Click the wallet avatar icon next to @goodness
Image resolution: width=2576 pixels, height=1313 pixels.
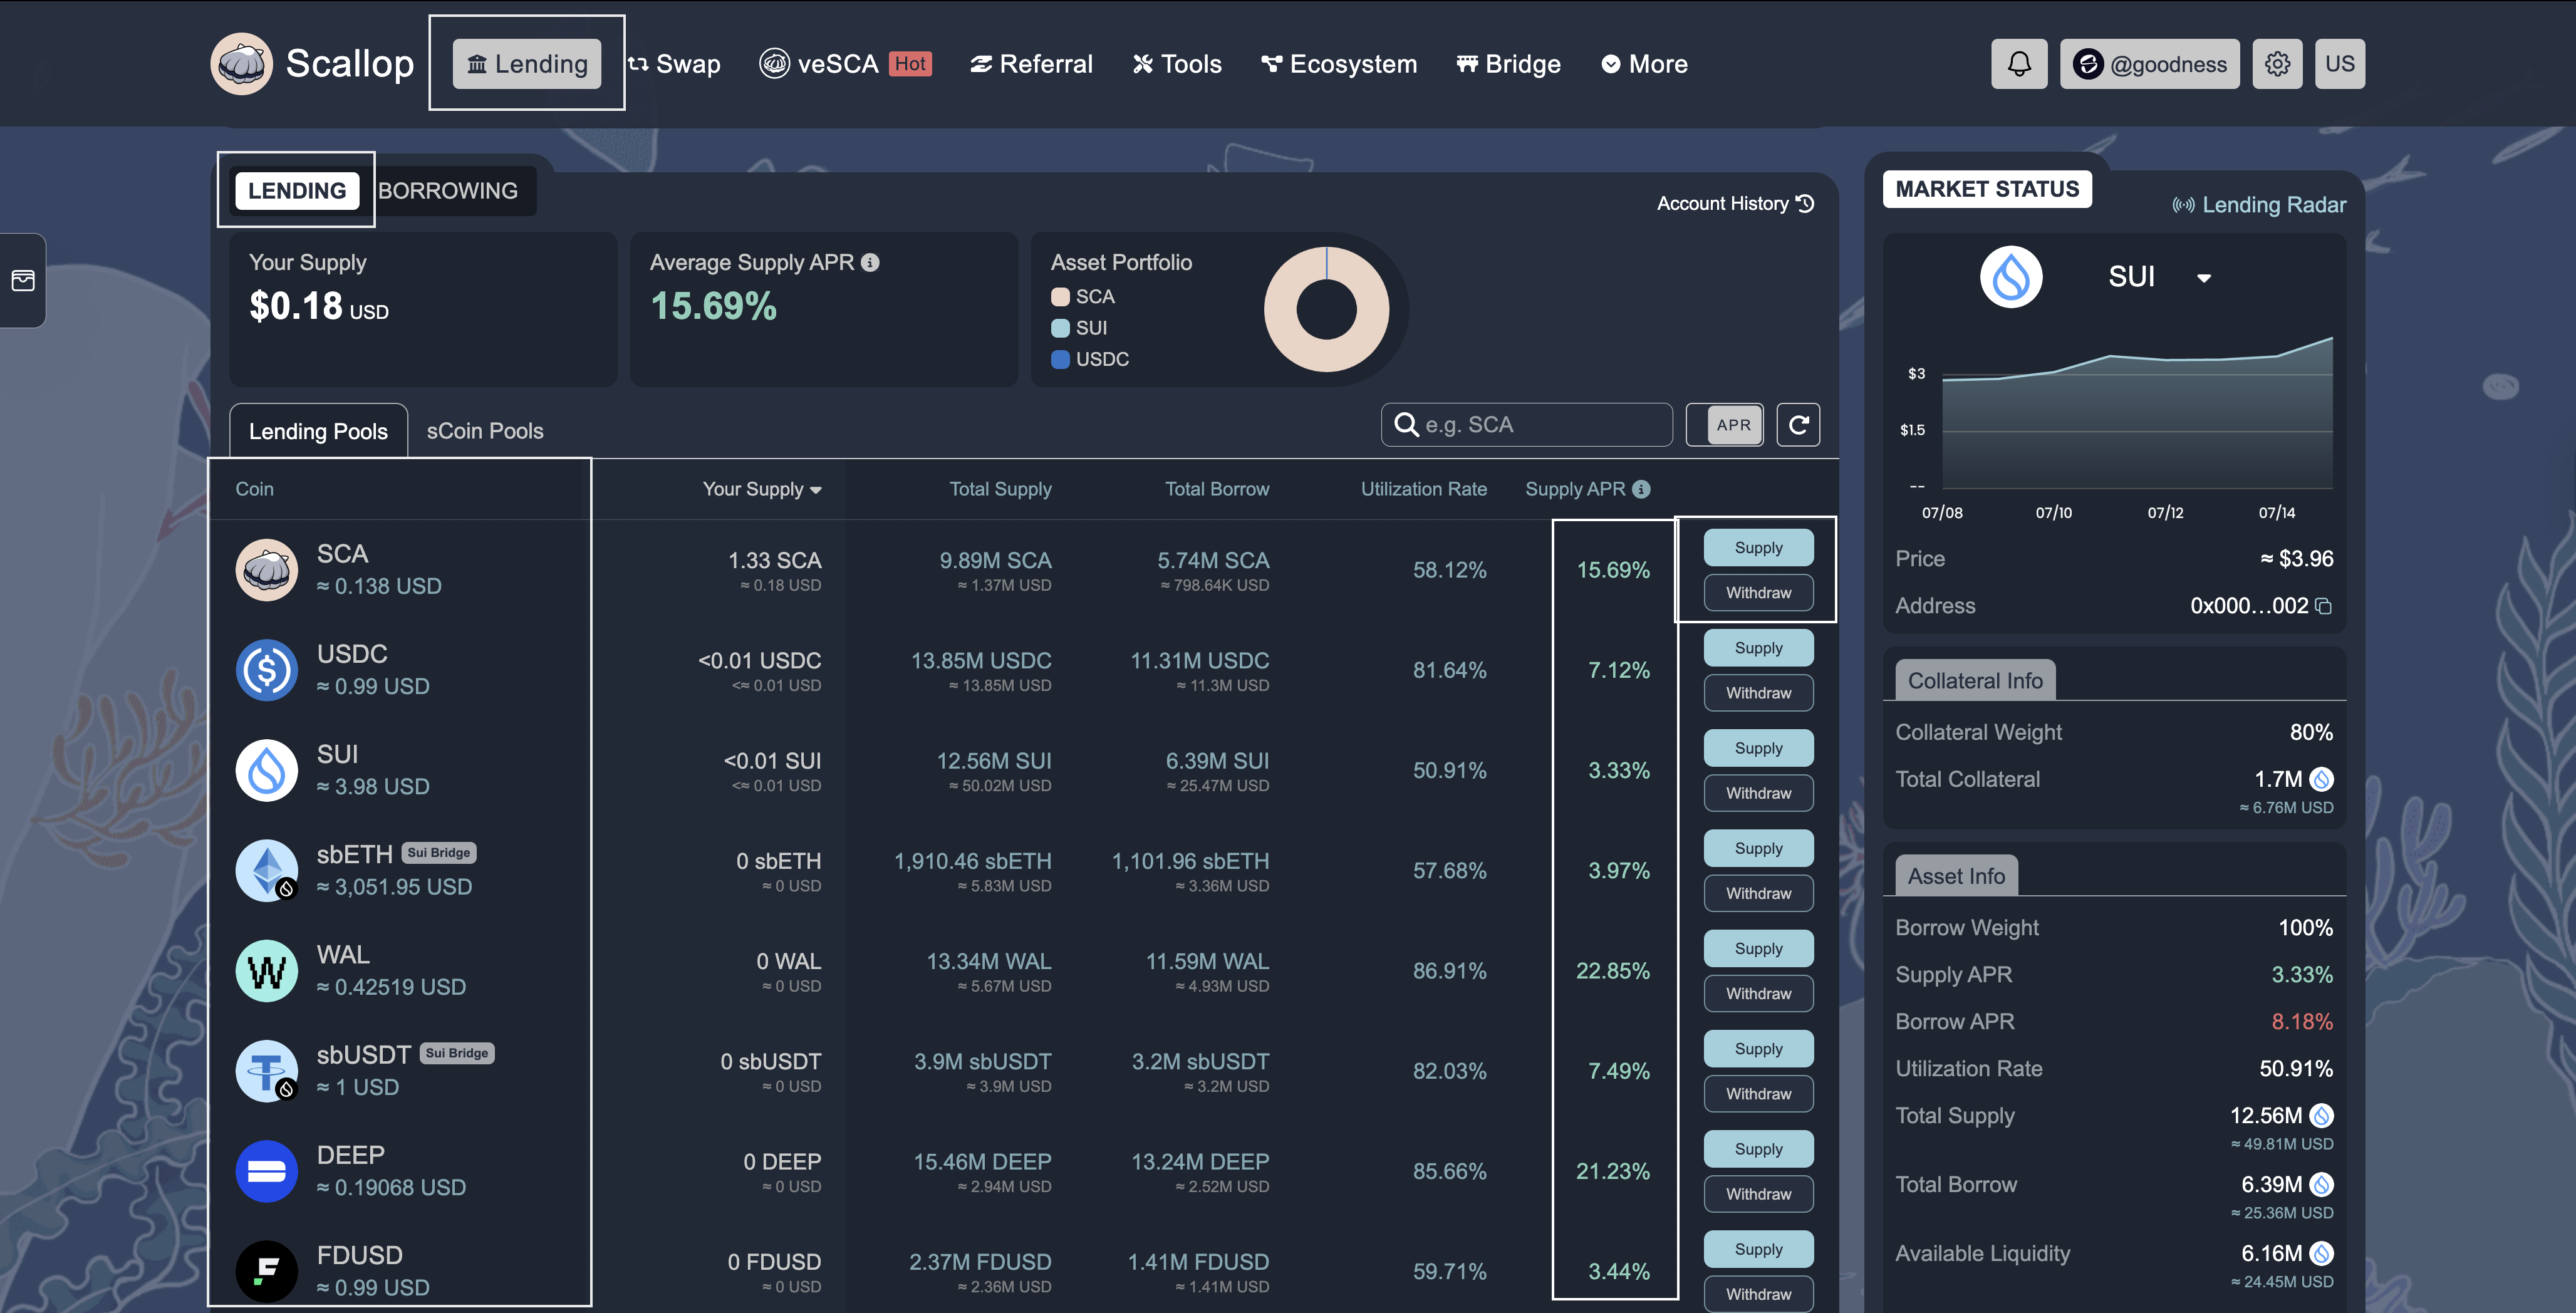2088,64
